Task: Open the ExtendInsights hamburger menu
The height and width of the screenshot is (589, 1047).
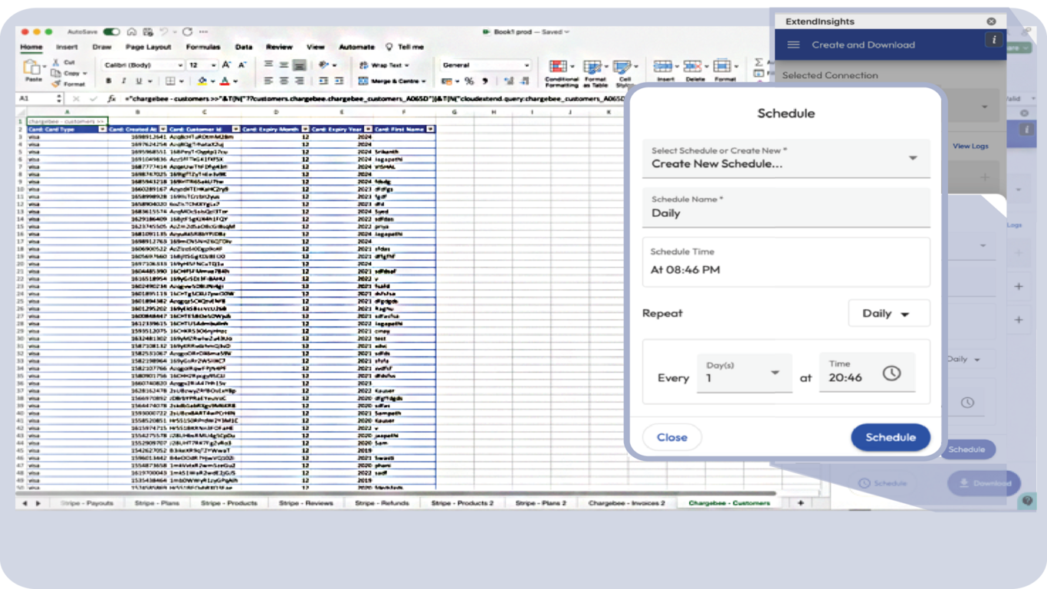Action: (x=793, y=44)
